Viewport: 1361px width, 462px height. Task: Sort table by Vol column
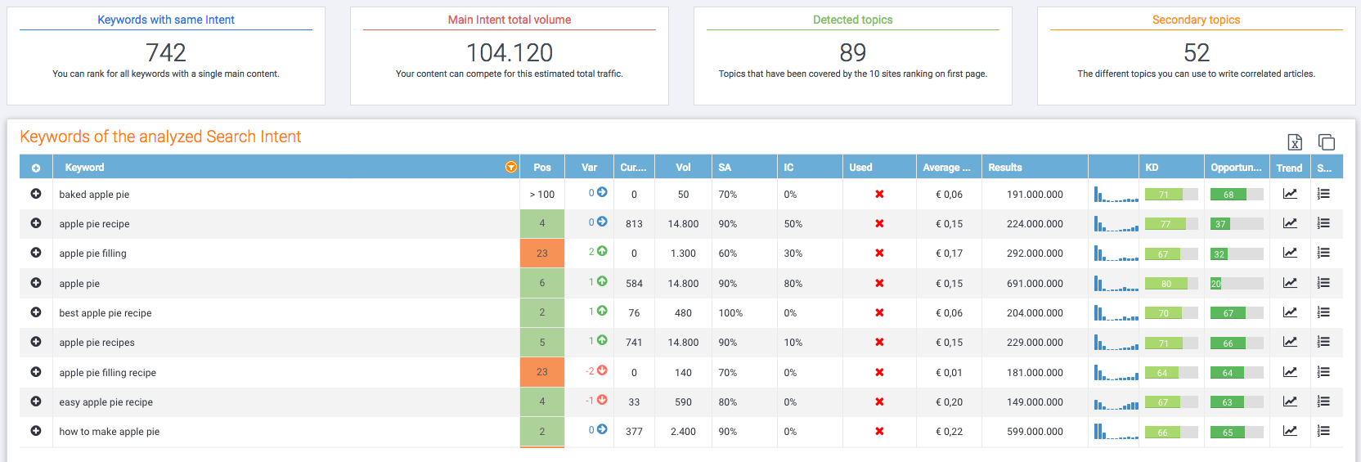pyautogui.click(x=683, y=168)
